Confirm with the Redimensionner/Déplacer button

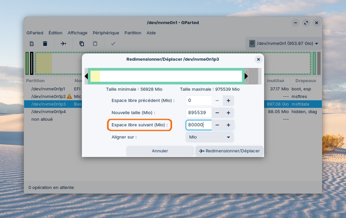(229, 151)
